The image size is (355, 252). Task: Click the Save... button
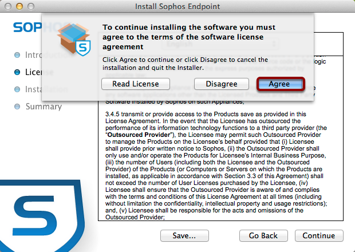(x=184, y=236)
